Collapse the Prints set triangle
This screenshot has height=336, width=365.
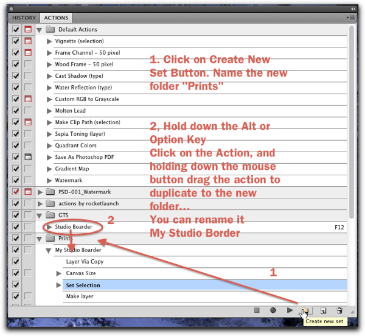point(40,239)
